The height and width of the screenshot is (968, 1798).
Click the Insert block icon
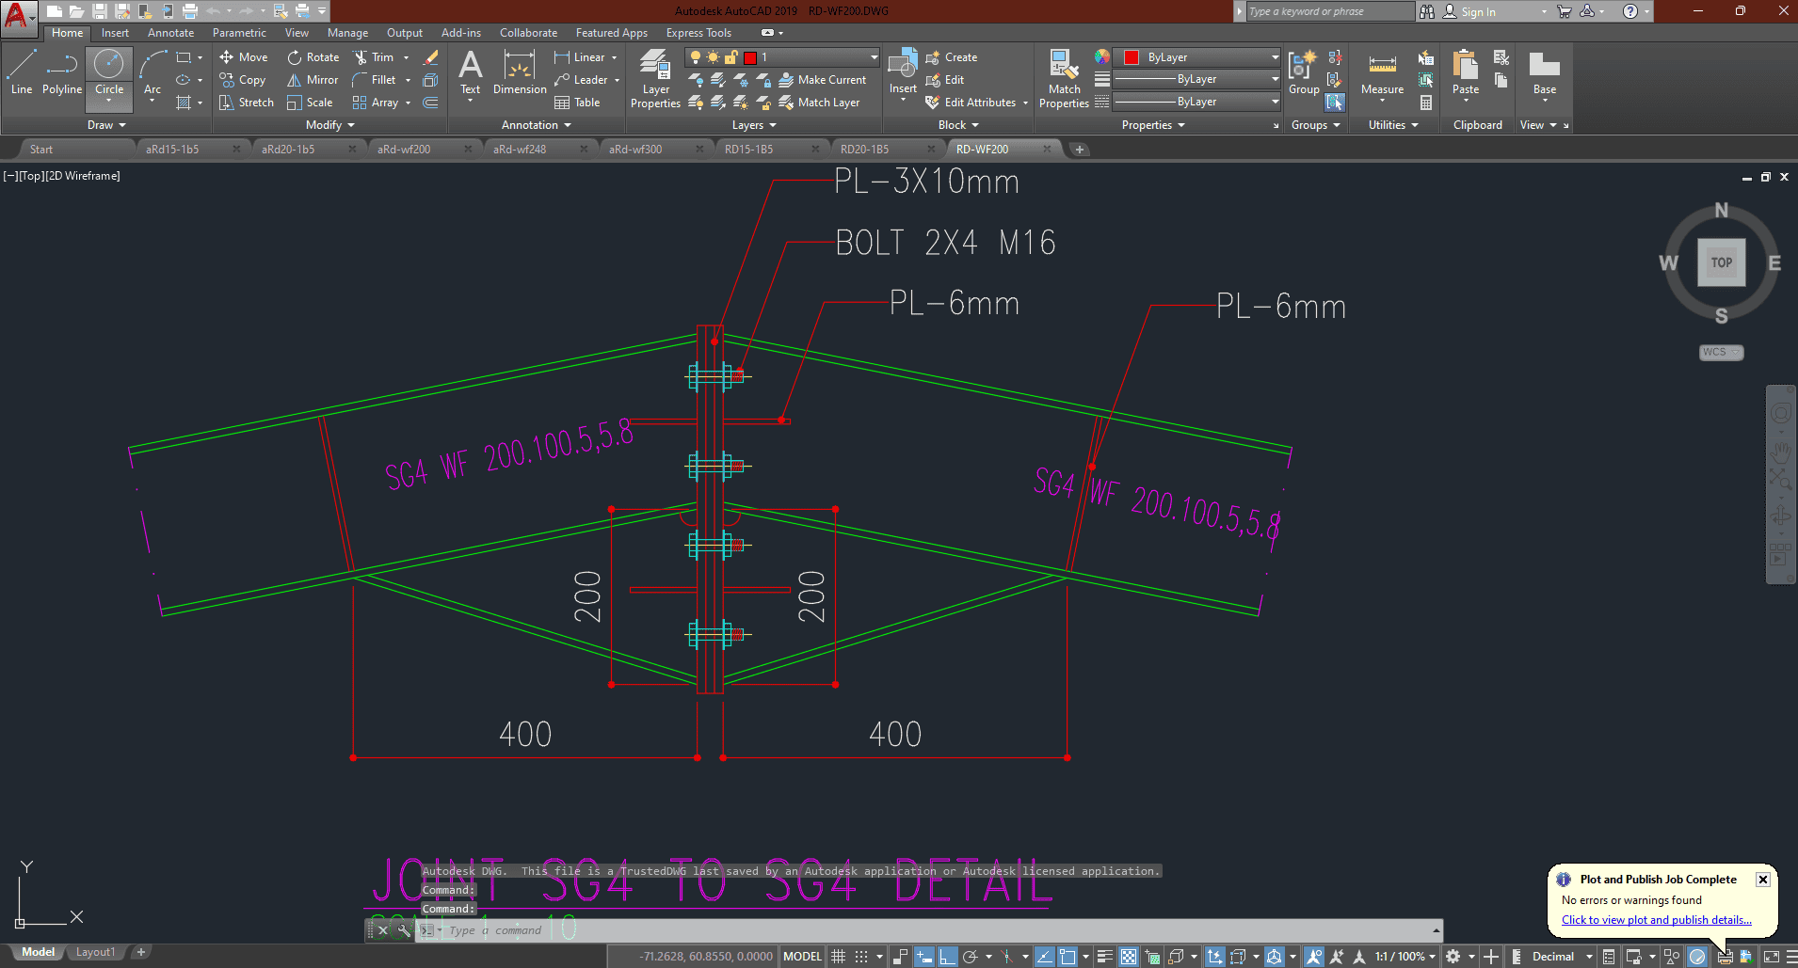click(x=903, y=73)
